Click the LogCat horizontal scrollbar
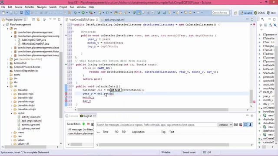This screenshot has width=278, height=156. tap(164, 145)
